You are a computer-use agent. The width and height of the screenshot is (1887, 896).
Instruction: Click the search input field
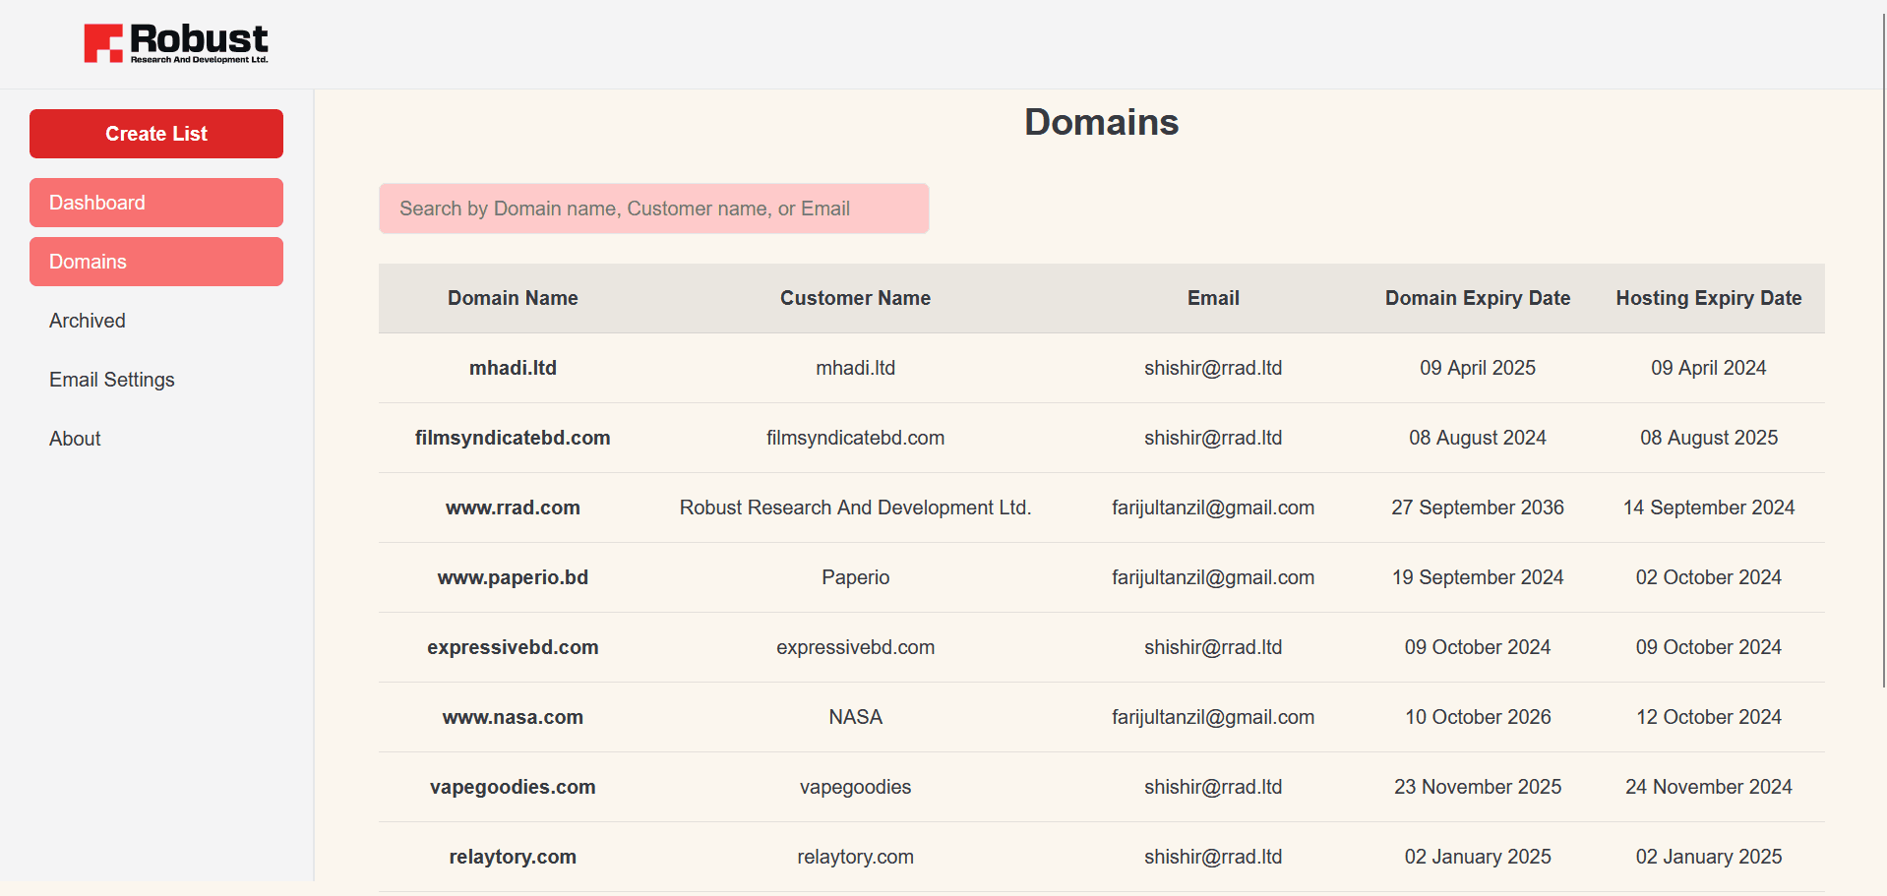[x=653, y=209]
